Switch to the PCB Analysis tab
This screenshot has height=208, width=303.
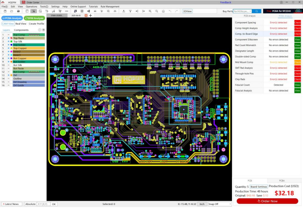pos(250,16)
